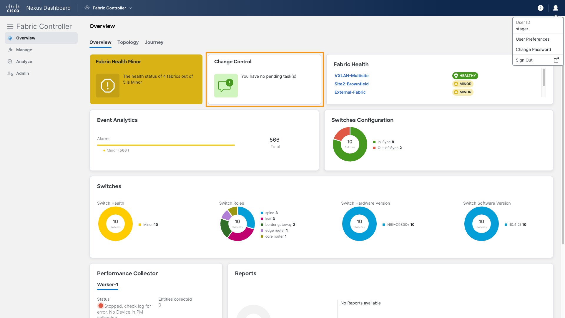Open the Fabric Health Minor card

tap(146, 79)
